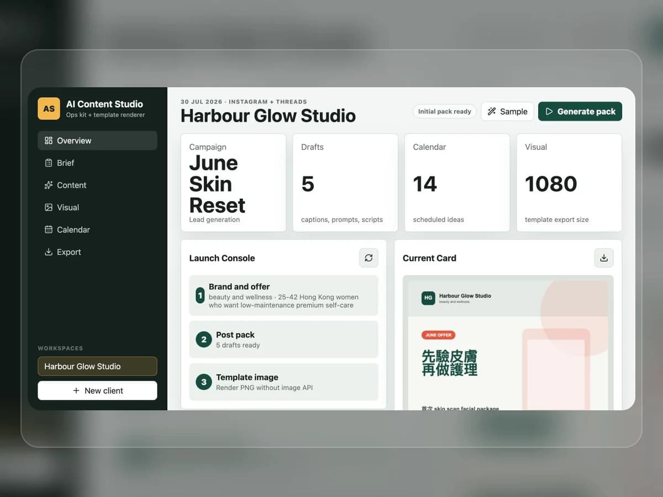
Task: Select the Calendar stat card showing 14
Action: click(457, 183)
